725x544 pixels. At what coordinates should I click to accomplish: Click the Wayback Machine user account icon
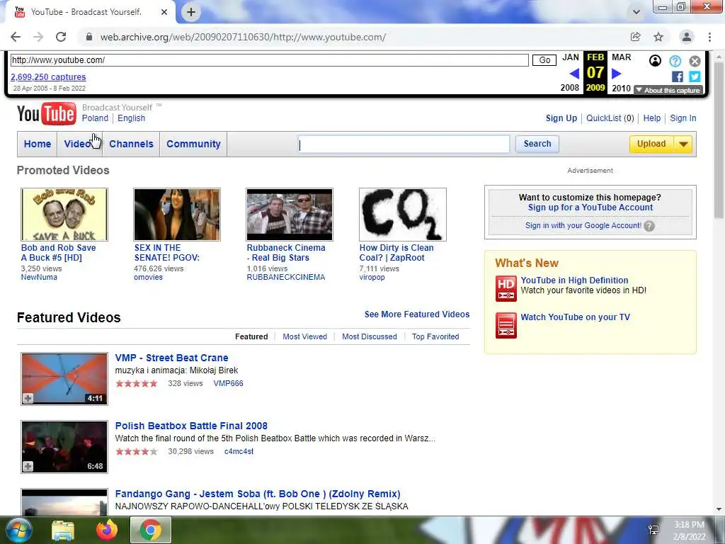click(655, 61)
